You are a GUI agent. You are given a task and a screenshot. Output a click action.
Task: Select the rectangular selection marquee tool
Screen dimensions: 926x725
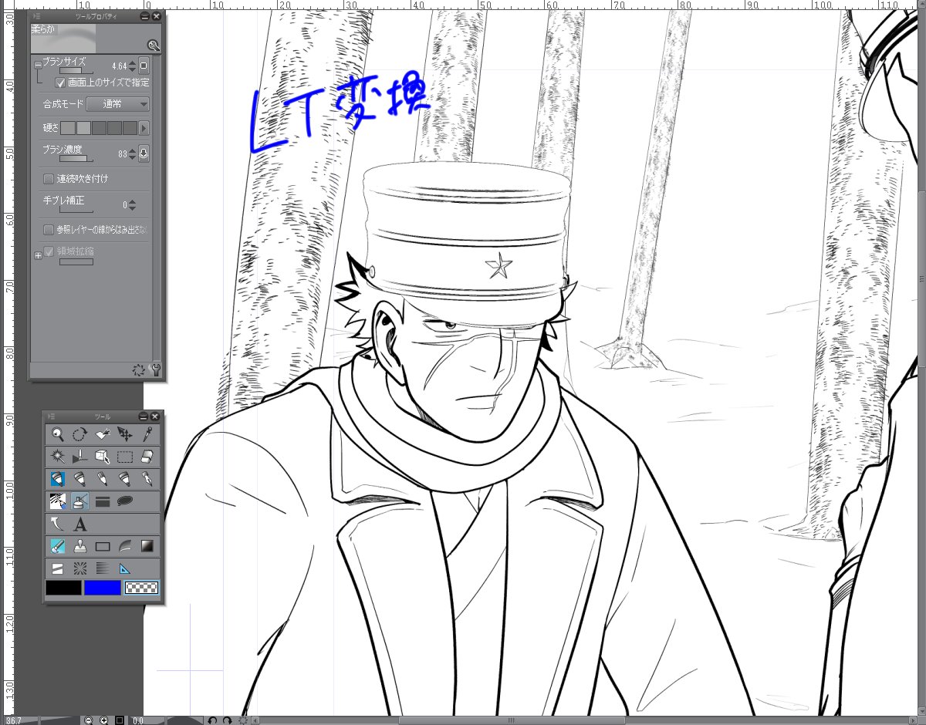pyautogui.click(x=125, y=456)
